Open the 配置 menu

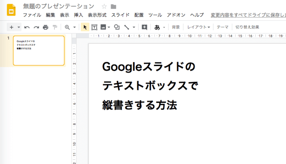click(139, 15)
